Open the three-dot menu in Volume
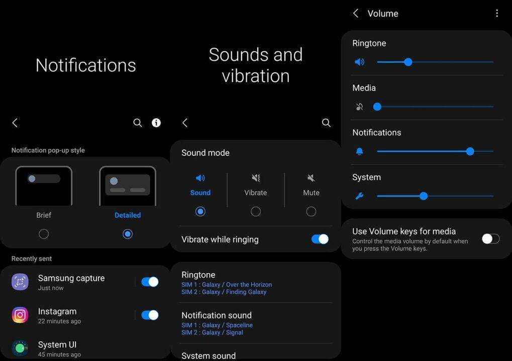This screenshot has height=361, width=512. pos(496,14)
